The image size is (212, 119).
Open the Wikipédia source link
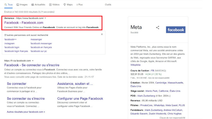pos(135,65)
